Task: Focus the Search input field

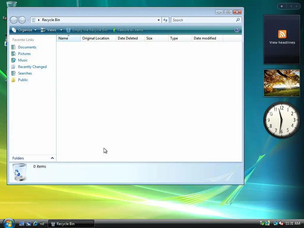Action: coord(203,20)
